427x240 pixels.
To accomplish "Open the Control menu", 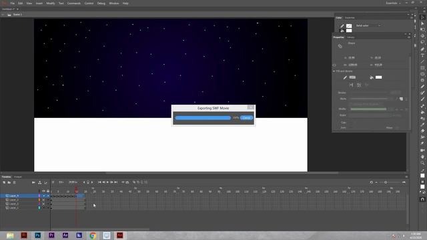I will (89, 3).
